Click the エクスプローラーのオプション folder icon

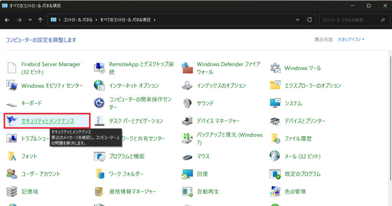[x=275, y=85]
